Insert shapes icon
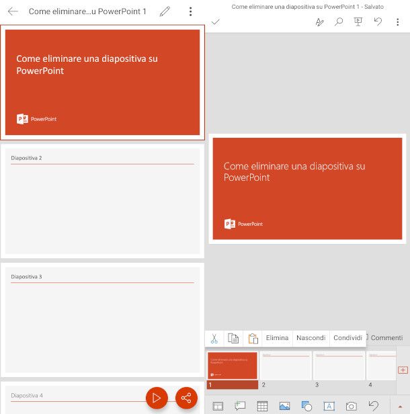The image size is (410, 414). coord(306,406)
